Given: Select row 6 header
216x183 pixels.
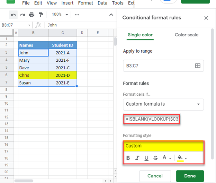Looking at the screenshot, I should coord(7,75).
